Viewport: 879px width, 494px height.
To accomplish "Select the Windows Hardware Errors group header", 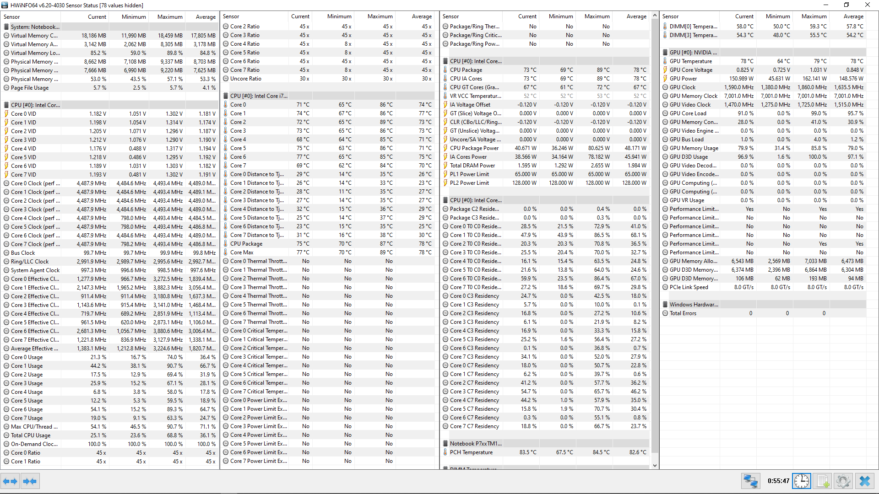I will (x=695, y=305).
